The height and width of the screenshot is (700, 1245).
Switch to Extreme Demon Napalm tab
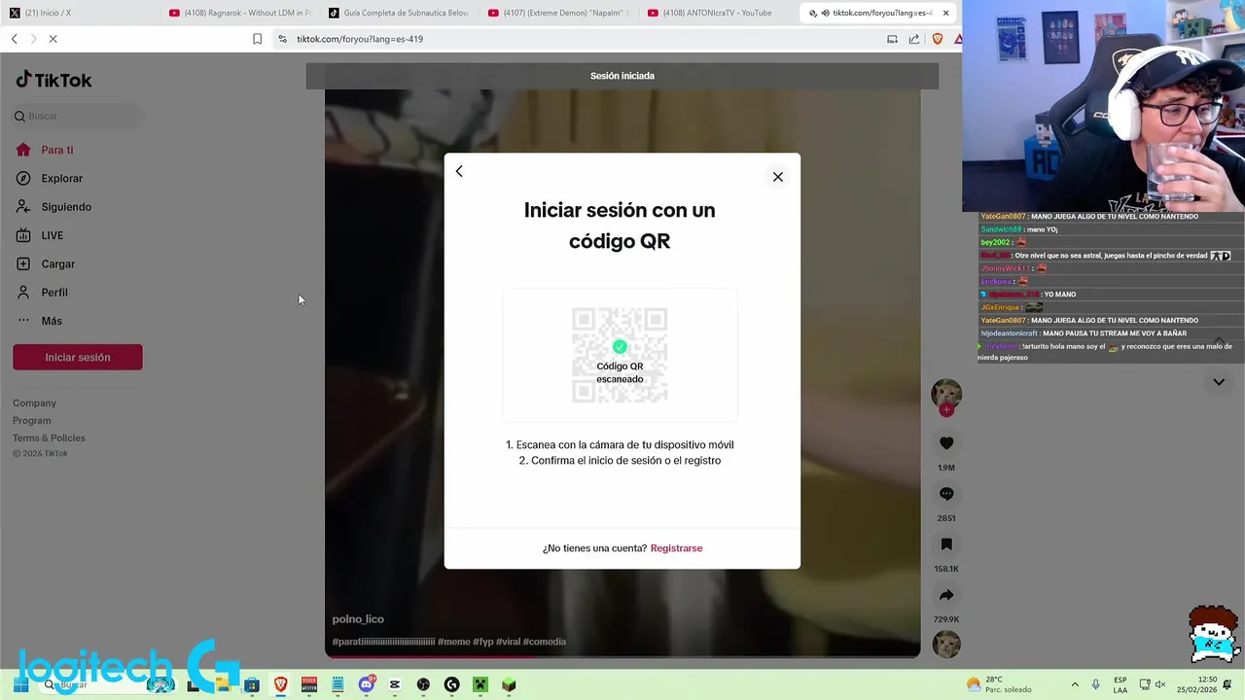[558, 13]
